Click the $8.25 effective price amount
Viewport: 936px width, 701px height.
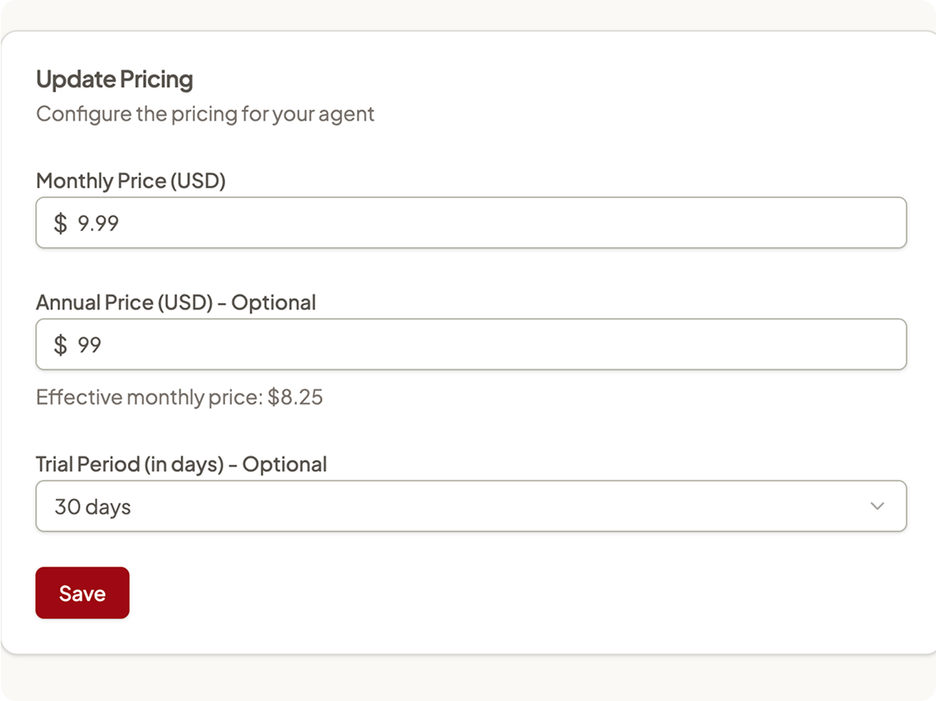pos(295,397)
